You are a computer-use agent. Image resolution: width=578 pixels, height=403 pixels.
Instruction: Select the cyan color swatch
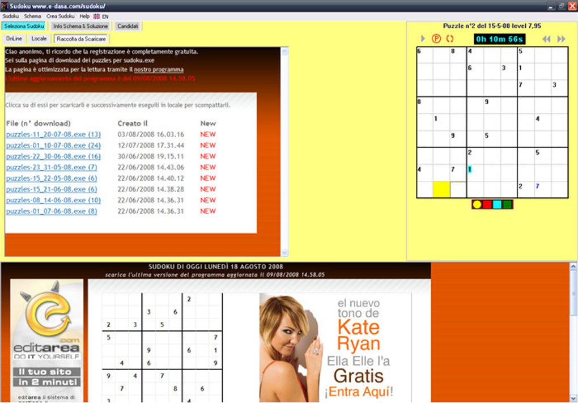click(497, 204)
